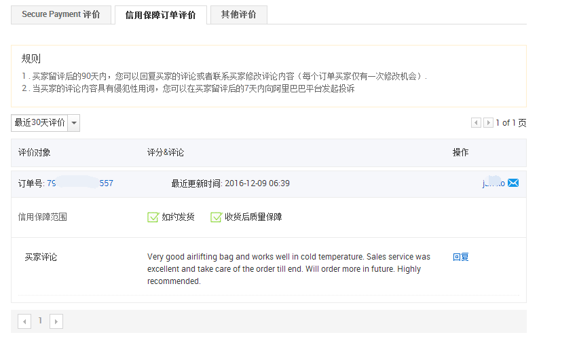Open the 最近30天评价 time filter dropdown

pos(39,123)
